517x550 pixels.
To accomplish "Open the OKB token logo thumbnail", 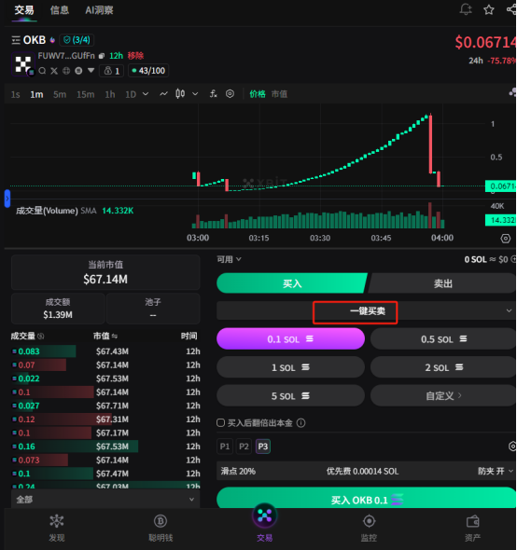I will (22, 63).
